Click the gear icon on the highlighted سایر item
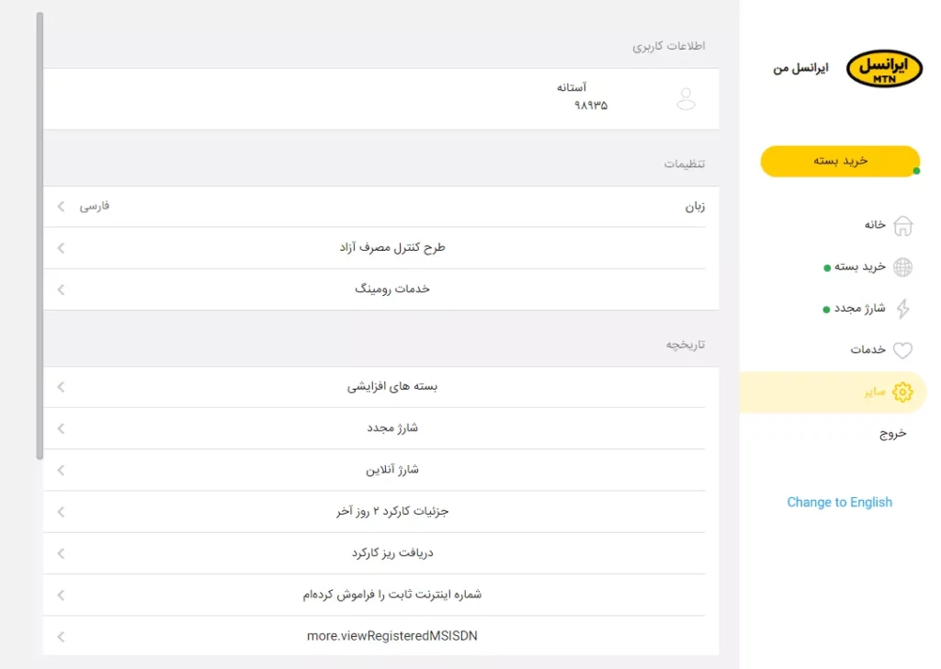This screenshot has height=669, width=941. 904,391
